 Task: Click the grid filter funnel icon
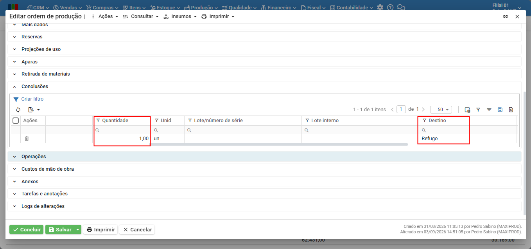pos(478,110)
